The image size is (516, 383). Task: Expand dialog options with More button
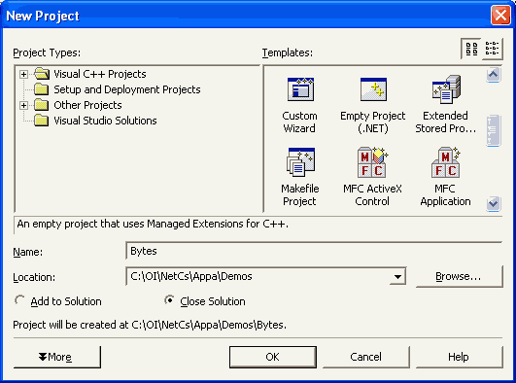[x=57, y=357]
